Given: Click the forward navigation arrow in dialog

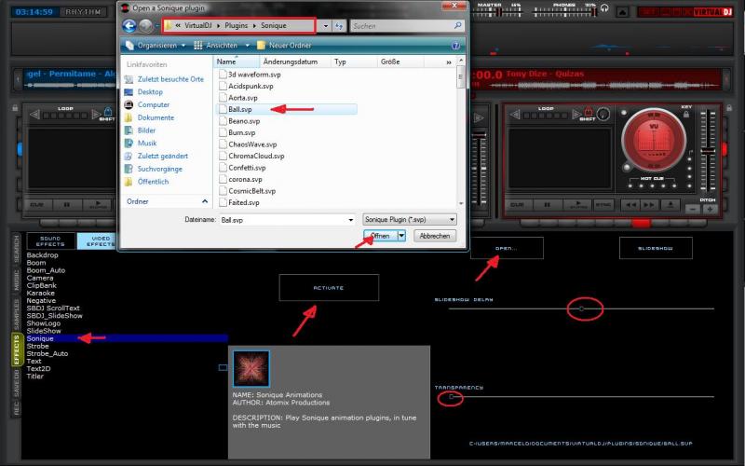Looking at the screenshot, I should [146, 26].
